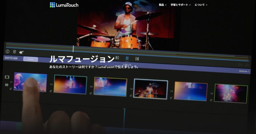Jump forward with skip-next control

pos(137,59)
